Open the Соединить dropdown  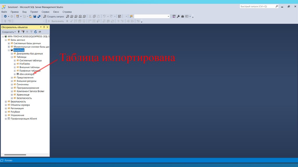(x=9, y=32)
